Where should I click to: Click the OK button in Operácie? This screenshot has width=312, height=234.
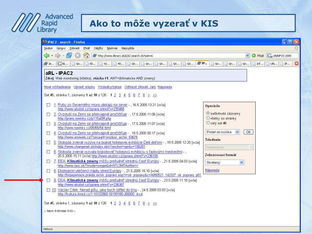coord(248,132)
